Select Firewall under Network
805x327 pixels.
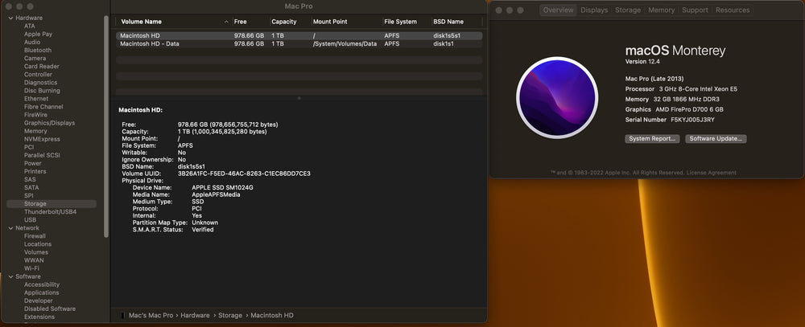point(35,236)
